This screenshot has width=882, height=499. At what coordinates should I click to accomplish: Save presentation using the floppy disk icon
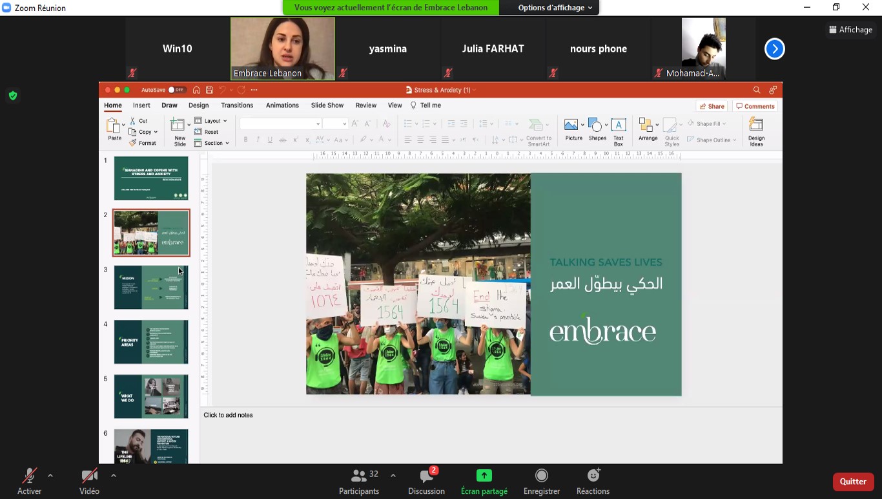(209, 90)
